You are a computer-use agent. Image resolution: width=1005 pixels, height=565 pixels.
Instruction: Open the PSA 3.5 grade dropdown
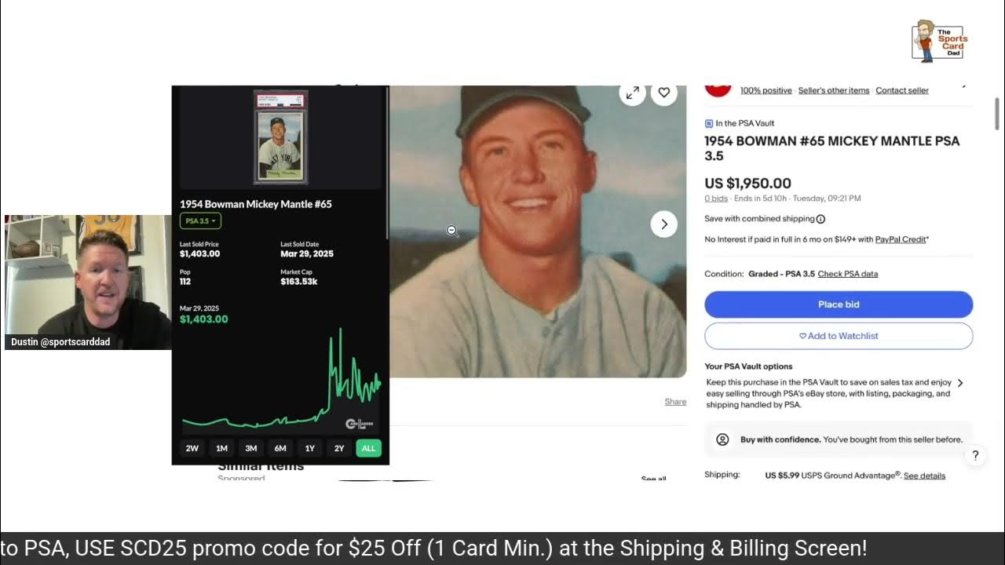(200, 221)
